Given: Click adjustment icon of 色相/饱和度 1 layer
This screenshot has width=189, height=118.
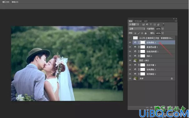Looking at the screenshot, I should pyautogui.click(x=135, y=51).
